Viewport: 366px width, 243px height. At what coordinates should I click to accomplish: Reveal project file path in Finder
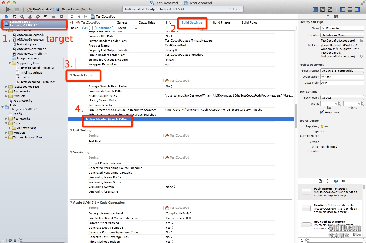coord(361,56)
